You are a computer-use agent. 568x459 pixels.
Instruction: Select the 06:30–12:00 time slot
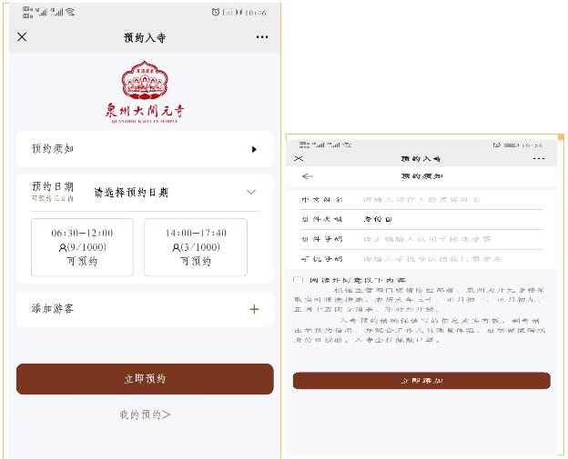point(82,246)
